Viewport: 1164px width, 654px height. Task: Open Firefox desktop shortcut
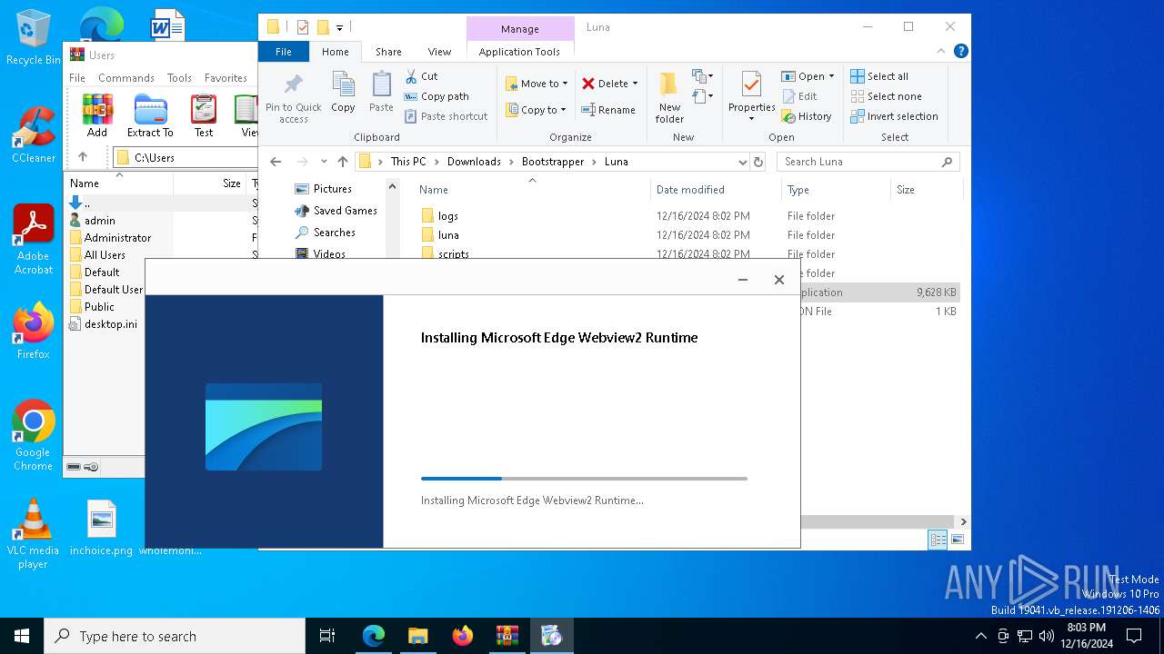coord(34,331)
